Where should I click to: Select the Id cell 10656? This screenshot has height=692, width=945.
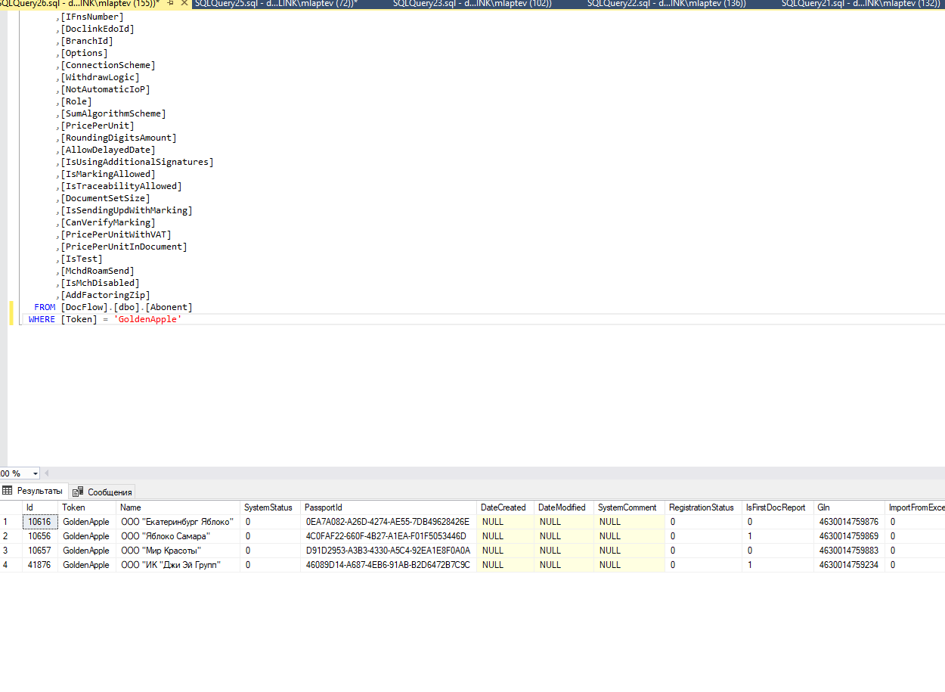(40, 536)
